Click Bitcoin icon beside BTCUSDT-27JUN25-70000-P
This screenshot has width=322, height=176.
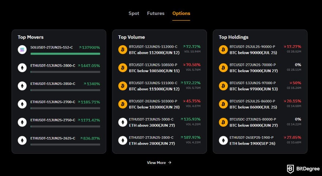click(x=223, y=68)
